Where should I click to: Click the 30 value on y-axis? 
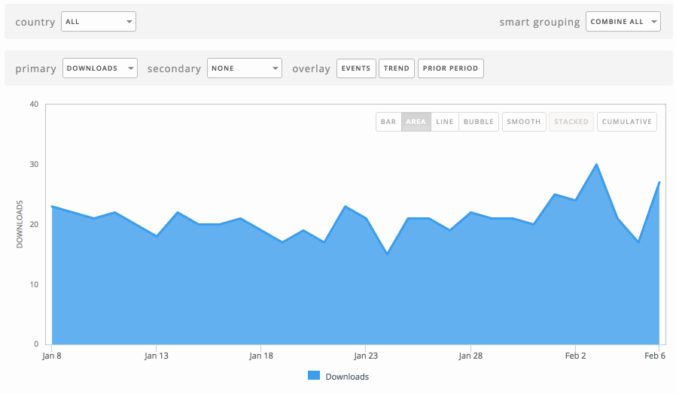pyautogui.click(x=34, y=165)
